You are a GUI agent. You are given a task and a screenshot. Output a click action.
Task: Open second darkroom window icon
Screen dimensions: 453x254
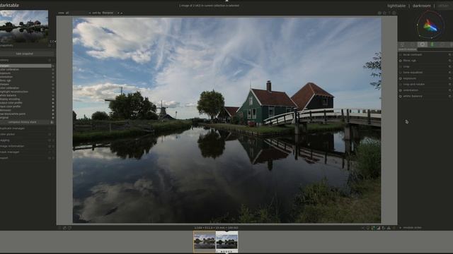coord(69,228)
